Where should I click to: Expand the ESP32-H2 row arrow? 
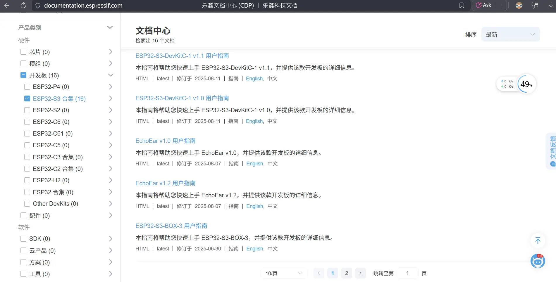coord(111,180)
